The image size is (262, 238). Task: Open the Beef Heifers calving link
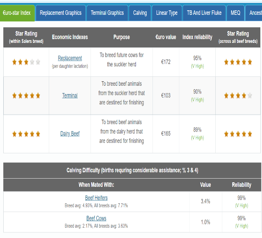click(x=96, y=198)
